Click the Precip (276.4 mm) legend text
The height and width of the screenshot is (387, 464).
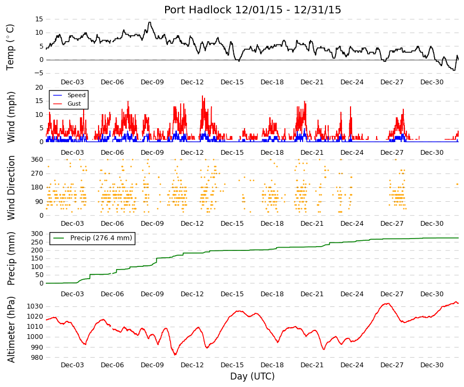(101, 238)
